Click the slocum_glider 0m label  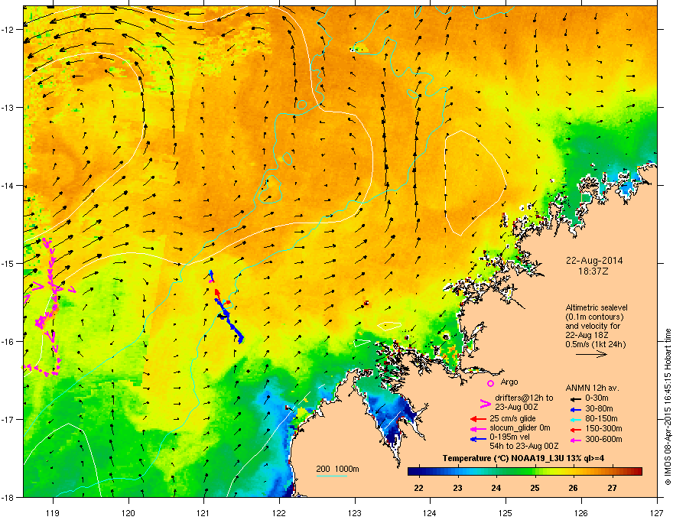click(x=520, y=428)
